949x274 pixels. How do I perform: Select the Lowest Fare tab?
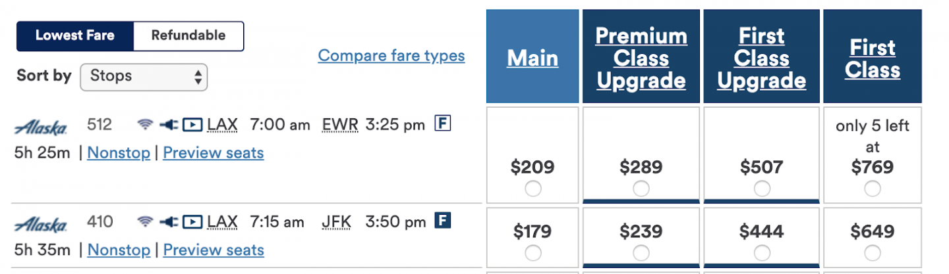(75, 36)
